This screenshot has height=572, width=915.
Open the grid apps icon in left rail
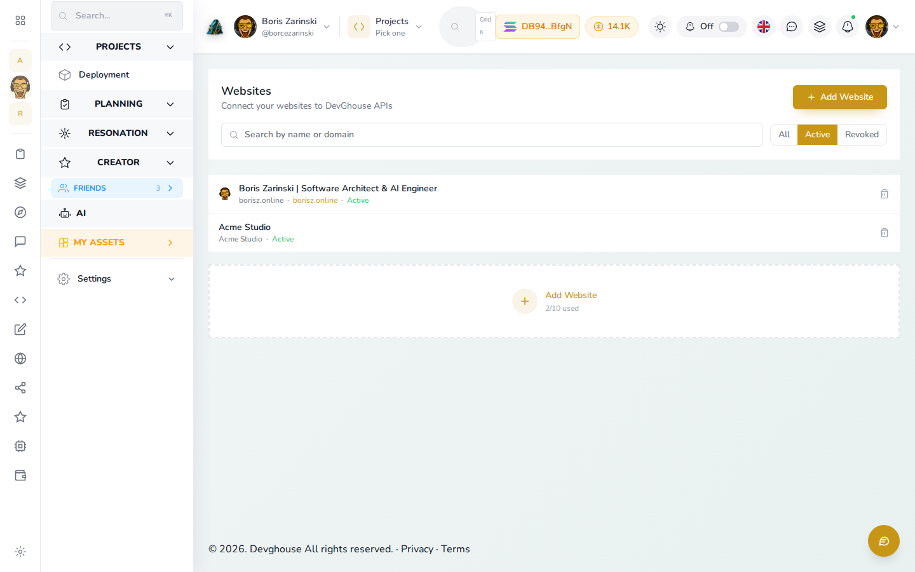pyautogui.click(x=20, y=20)
